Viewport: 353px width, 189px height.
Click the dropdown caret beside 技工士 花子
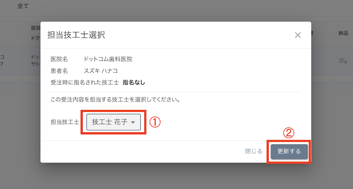tap(133, 122)
